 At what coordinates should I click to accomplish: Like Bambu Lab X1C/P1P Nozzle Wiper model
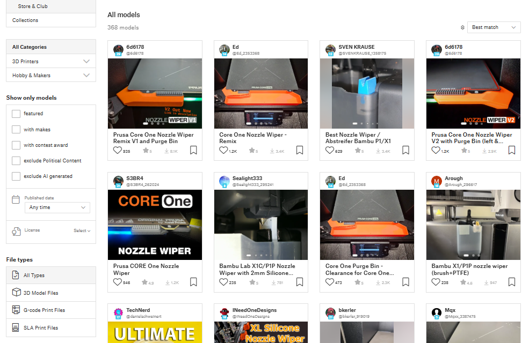[x=223, y=282]
